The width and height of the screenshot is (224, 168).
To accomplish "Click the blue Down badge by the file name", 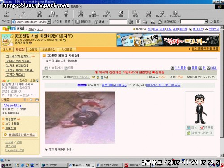I will click(82, 85).
